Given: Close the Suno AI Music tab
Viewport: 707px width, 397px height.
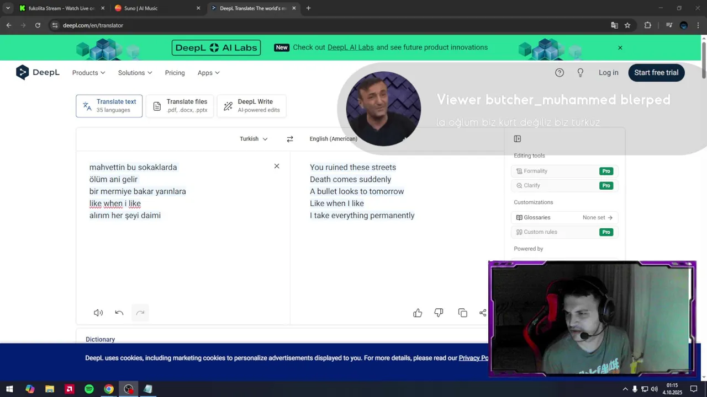Looking at the screenshot, I should 198,8.
